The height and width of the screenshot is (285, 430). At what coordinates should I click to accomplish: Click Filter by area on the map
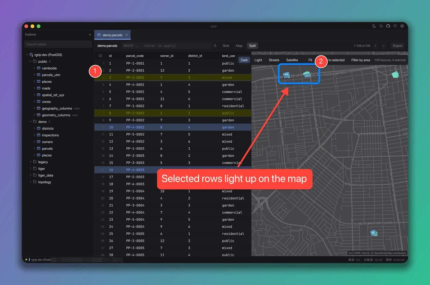[x=360, y=60]
